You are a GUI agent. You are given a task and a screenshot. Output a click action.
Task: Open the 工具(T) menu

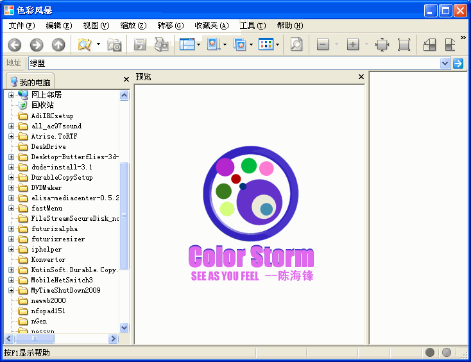pyautogui.click(x=252, y=26)
